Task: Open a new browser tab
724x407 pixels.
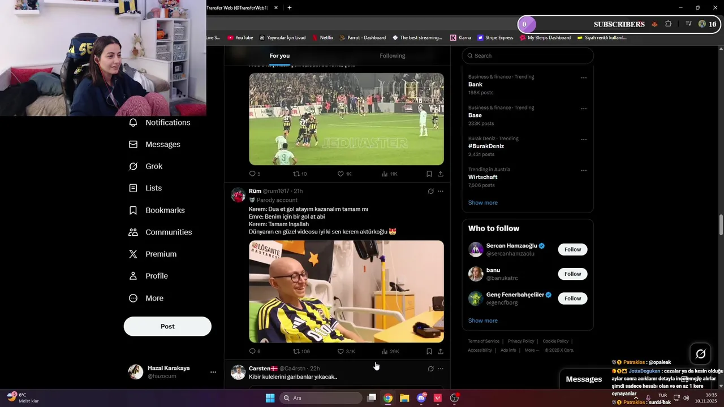Action: [290, 8]
